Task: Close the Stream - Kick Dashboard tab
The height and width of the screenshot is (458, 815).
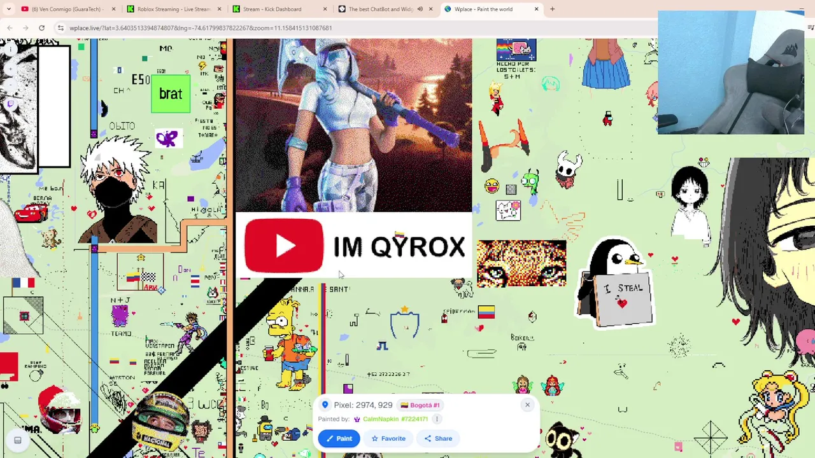Action: pos(325,9)
